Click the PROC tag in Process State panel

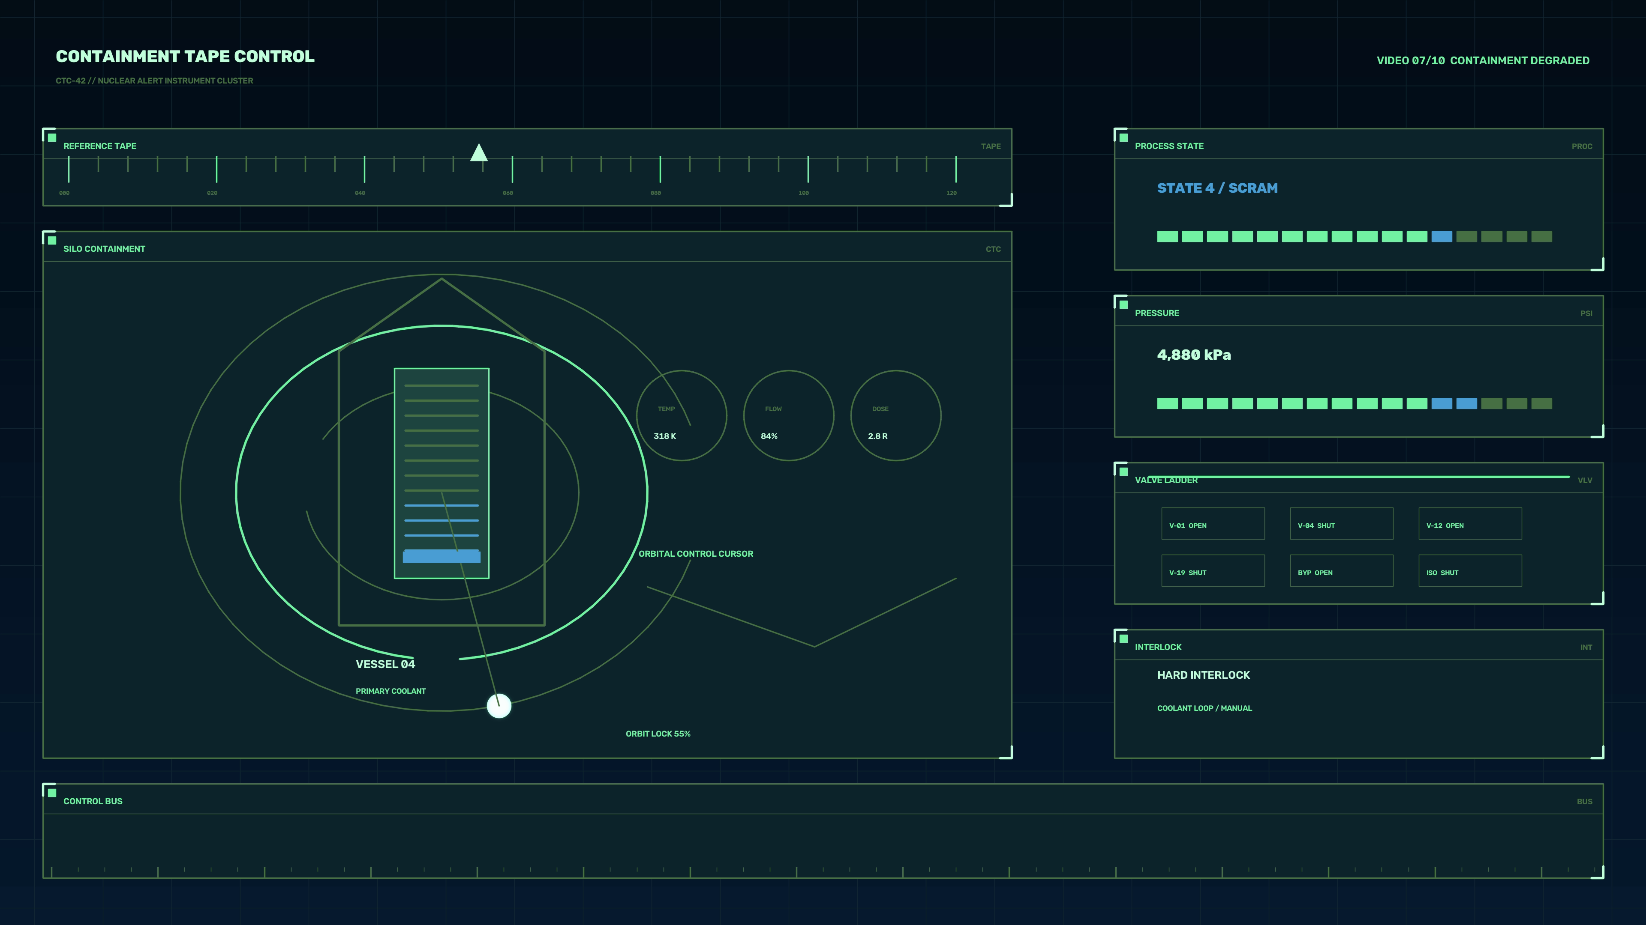pyautogui.click(x=1582, y=147)
